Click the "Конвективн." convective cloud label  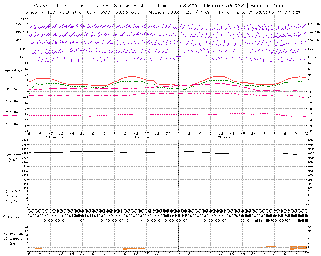coord(13,234)
